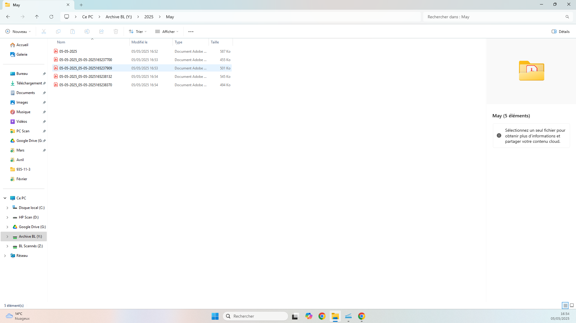This screenshot has width=576, height=323.
Task: Open the Trier sort dropdown
Action: point(138,31)
